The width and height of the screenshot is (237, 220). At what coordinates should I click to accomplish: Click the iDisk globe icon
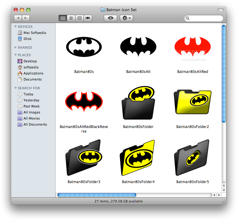[x=20, y=39]
